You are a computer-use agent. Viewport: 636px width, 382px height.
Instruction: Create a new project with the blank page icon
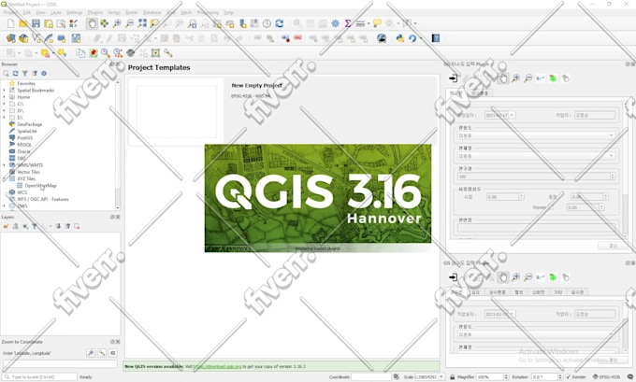pos(11,23)
